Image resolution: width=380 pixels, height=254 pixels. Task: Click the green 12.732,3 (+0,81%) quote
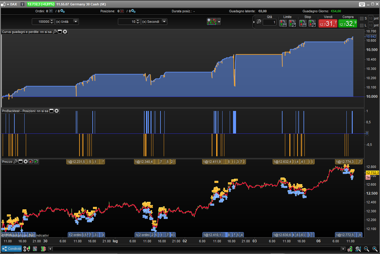pyautogui.click(x=41, y=4)
